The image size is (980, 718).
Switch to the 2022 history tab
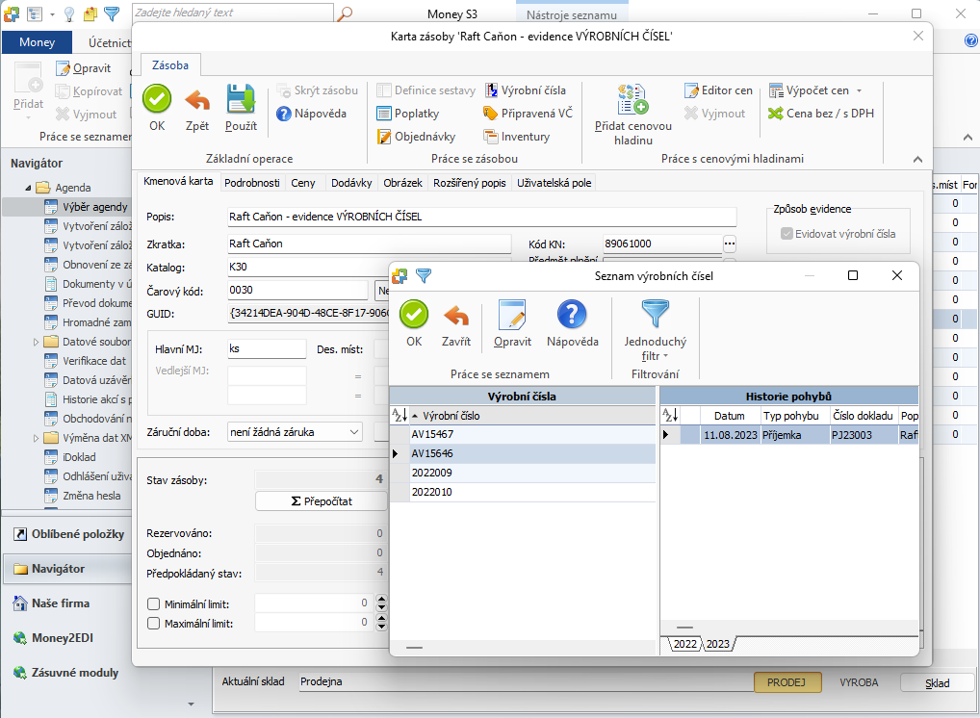[685, 644]
